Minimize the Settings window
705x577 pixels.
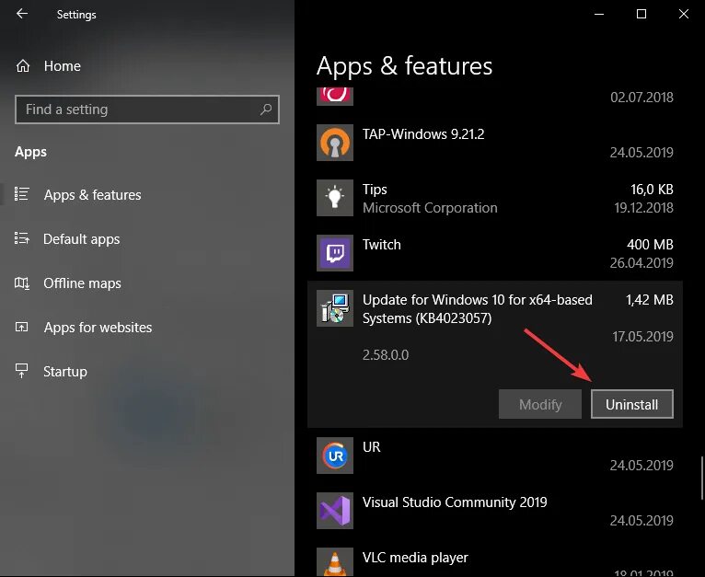pos(599,14)
